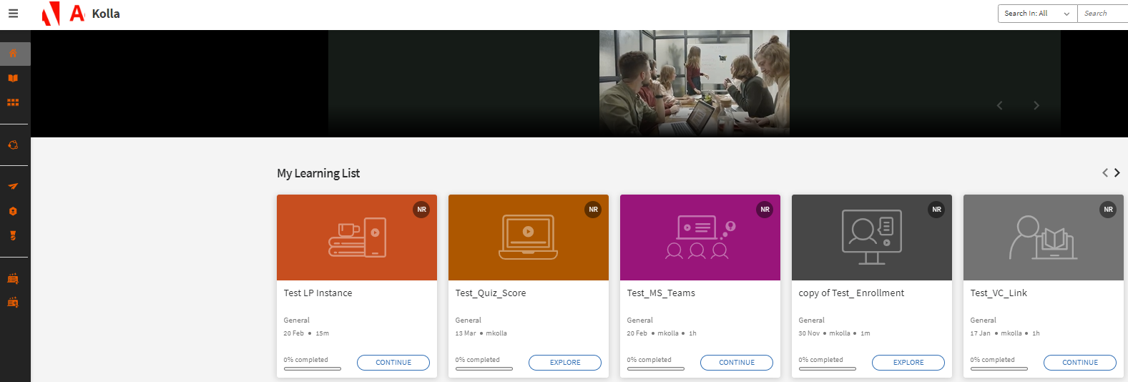Click the Test_VC_Link progress bar
The image size is (1128, 382).
[999, 369]
